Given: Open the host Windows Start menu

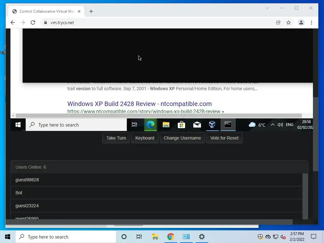Looking at the screenshot, I should click(x=8, y=237).
